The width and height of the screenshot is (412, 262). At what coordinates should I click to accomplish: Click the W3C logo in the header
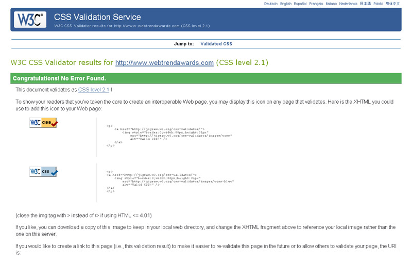point(30,20)
